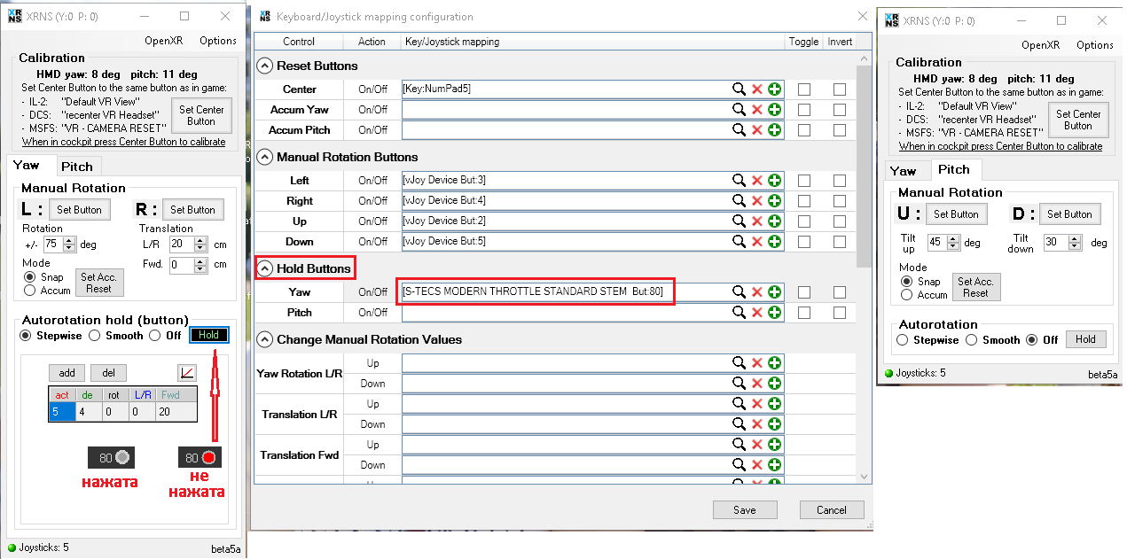1127x559 pixels.
Task: Click green plus icon in Accum Yaw row
Action: pos(774,110)
